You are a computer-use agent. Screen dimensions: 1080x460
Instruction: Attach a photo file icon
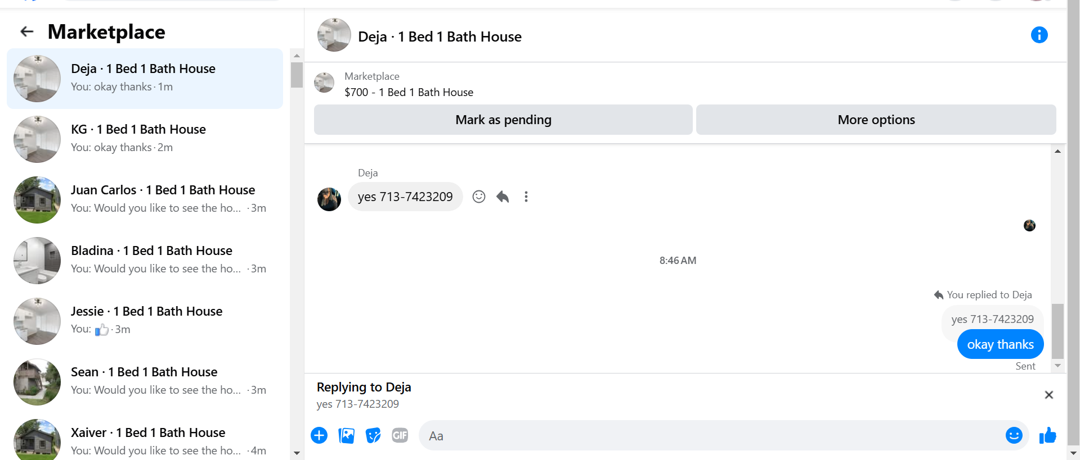[x=346, y=435]
